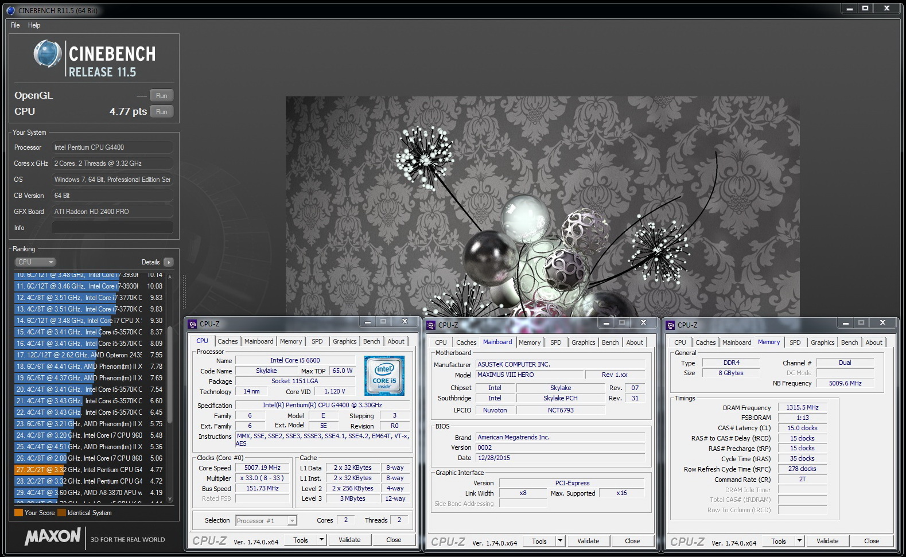Open Caches tab in Memory CPU-Z window
Screen dimensions: 906x557
pyautogui.click(x=706, y=342)
